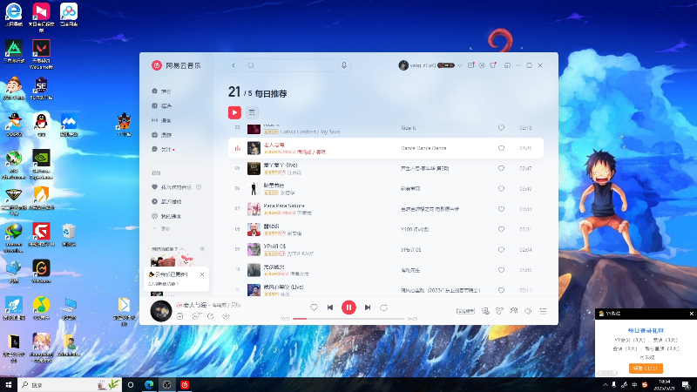Click into the music search field

(288, 65)
